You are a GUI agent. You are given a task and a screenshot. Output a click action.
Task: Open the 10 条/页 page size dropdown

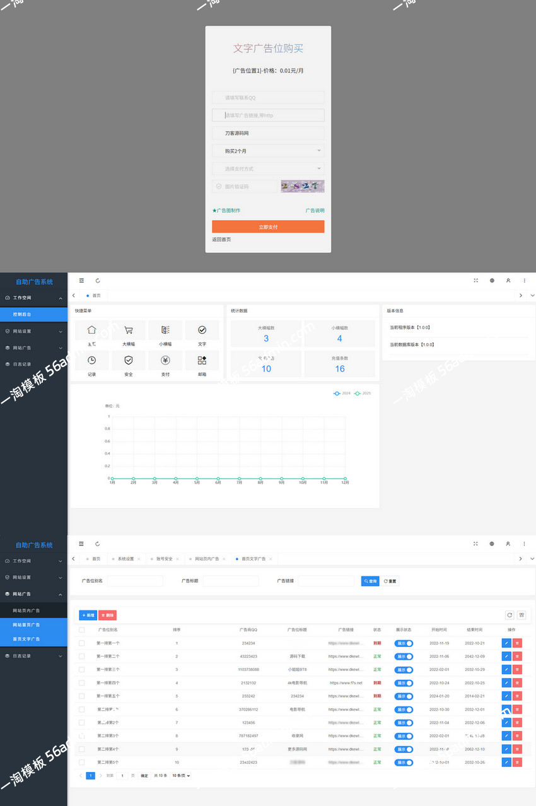tap(181, 776)
